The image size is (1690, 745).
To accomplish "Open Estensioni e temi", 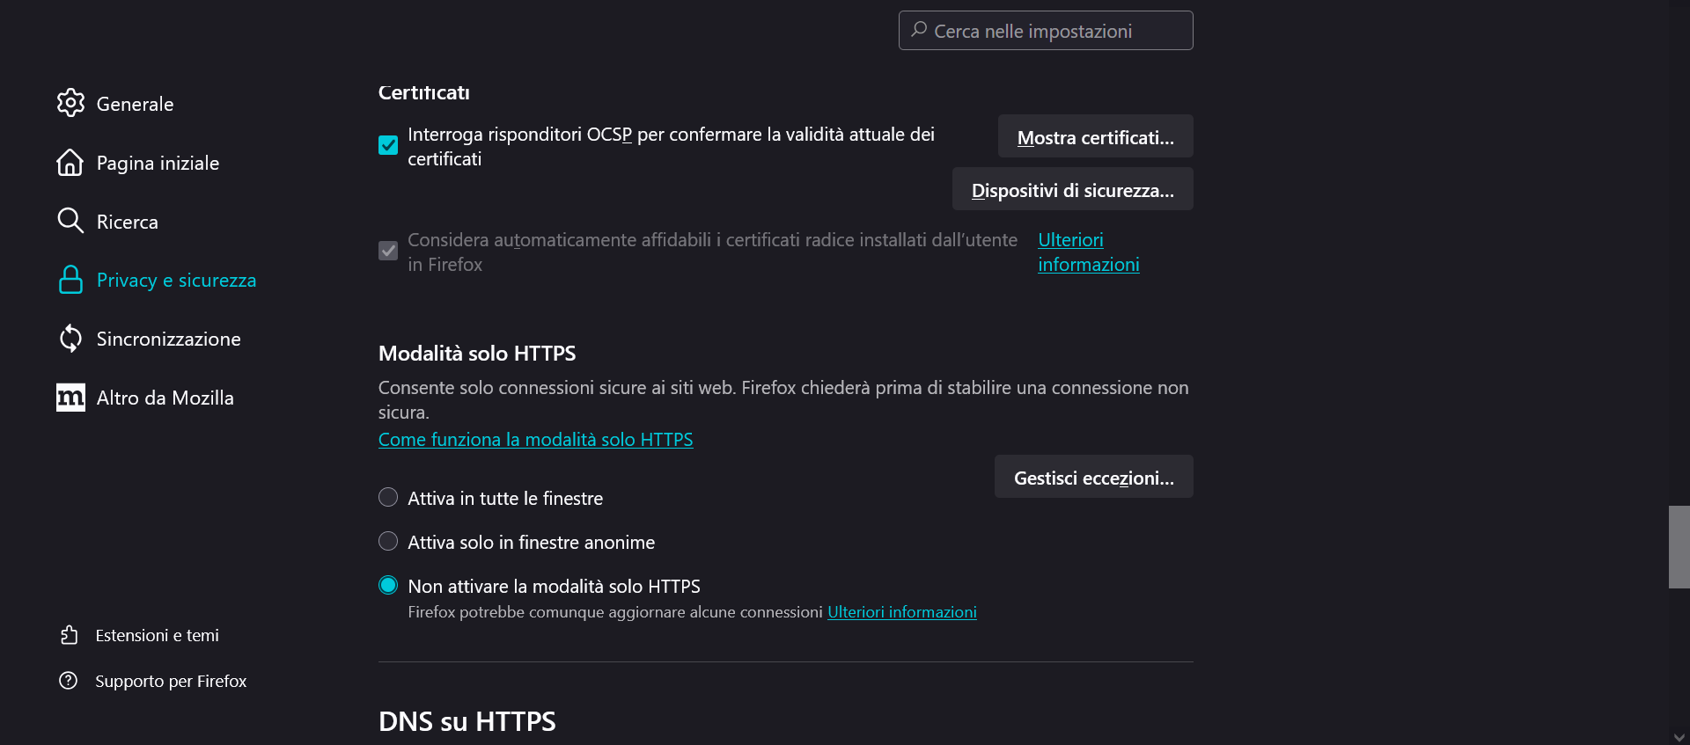I will coord(157,635).
